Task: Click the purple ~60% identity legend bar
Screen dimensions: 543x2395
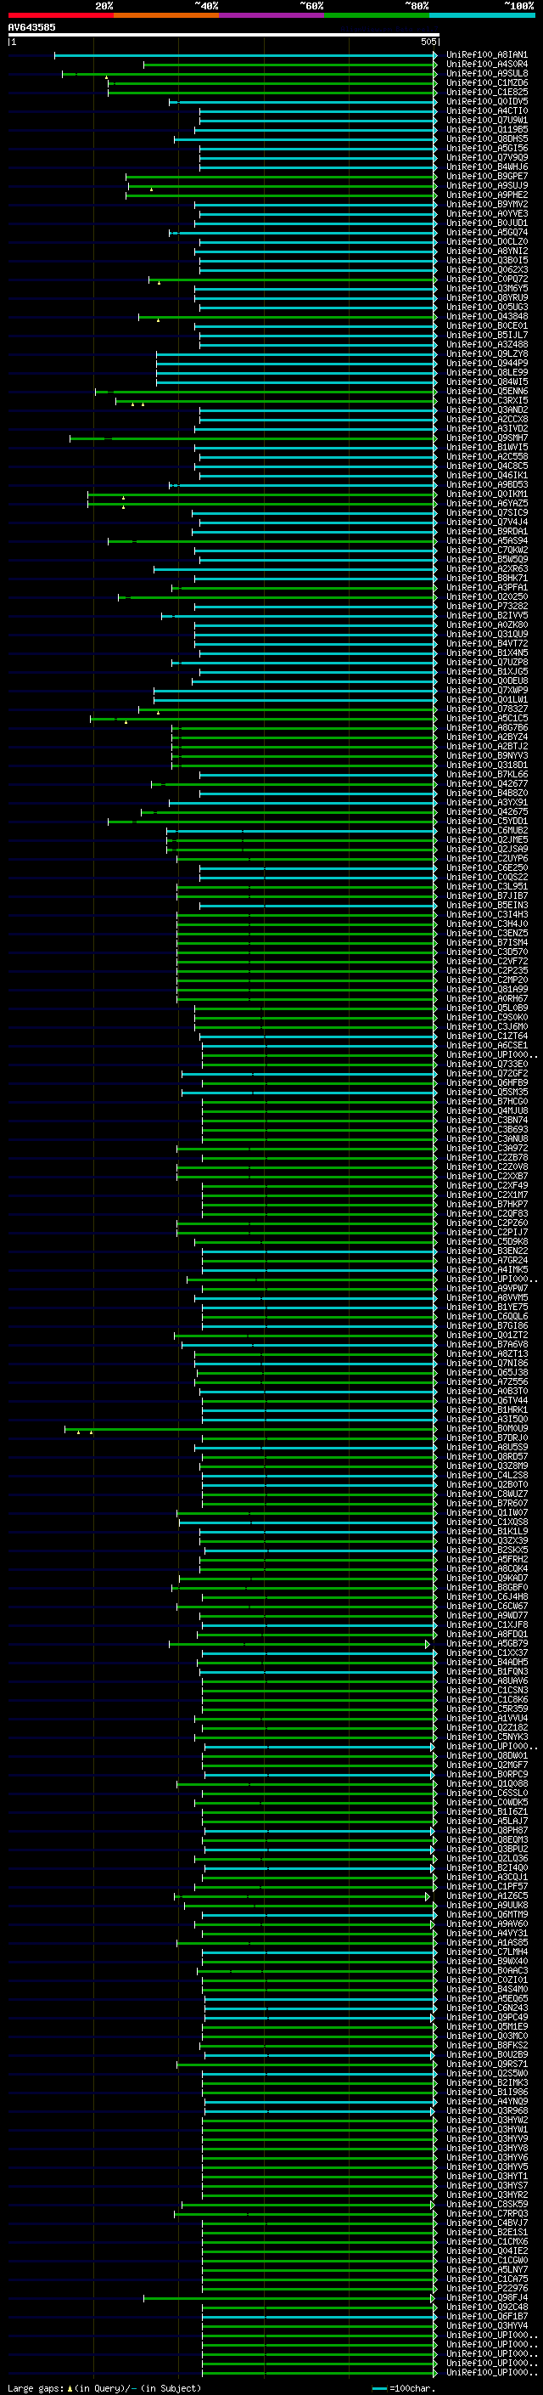Action: [x=271, y=16]
